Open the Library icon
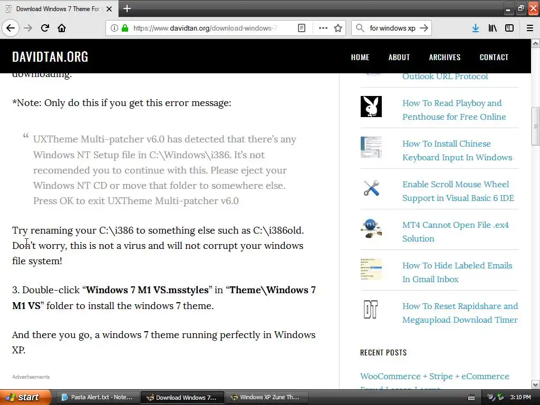This screenshot has height=405, width=540. pyautogui.click(x=493, y=28)
